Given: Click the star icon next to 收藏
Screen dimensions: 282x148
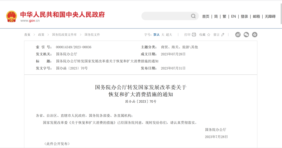Looking at the screenshot, I should (x=209, y=35).
